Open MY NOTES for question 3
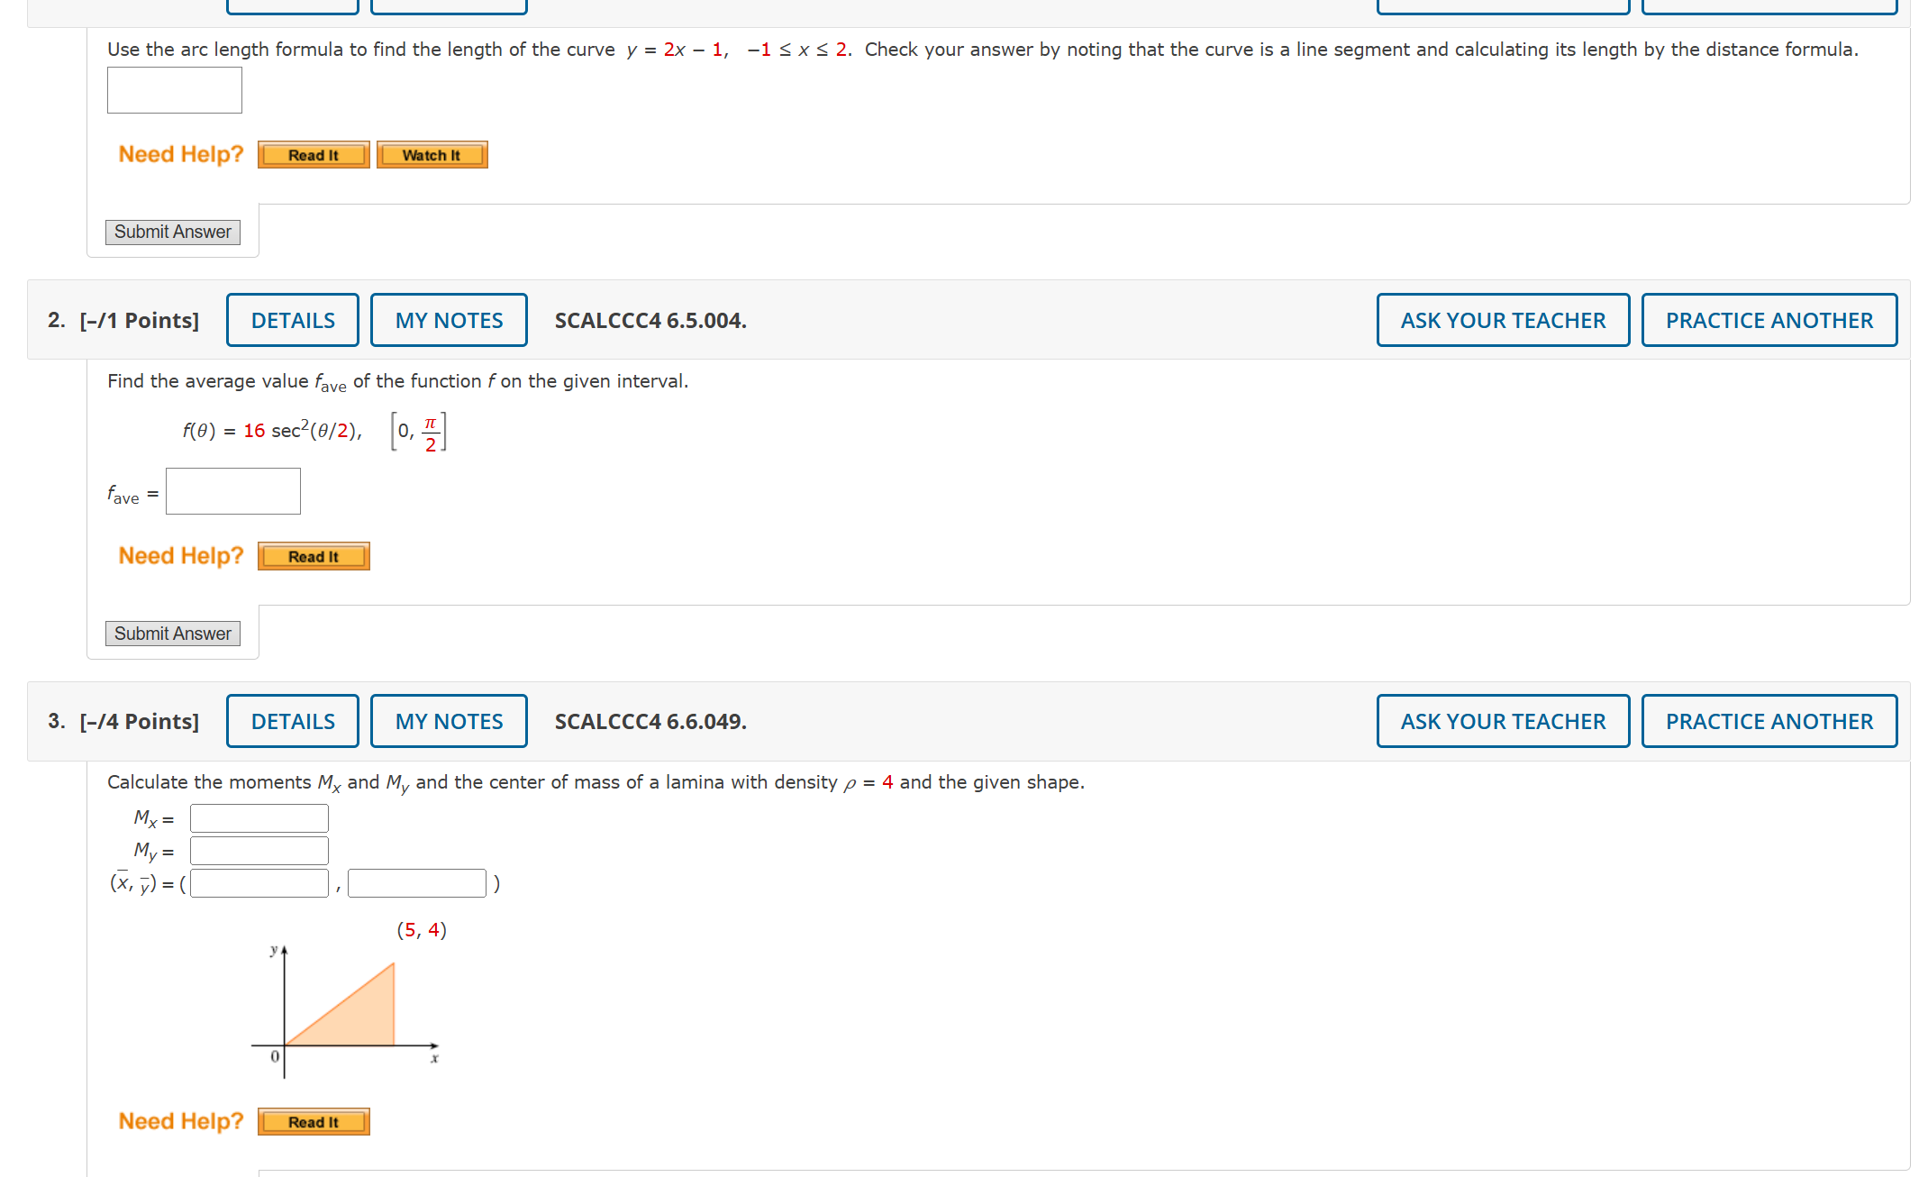This screenshot has width=1919, height=1177. click(449, 721)
